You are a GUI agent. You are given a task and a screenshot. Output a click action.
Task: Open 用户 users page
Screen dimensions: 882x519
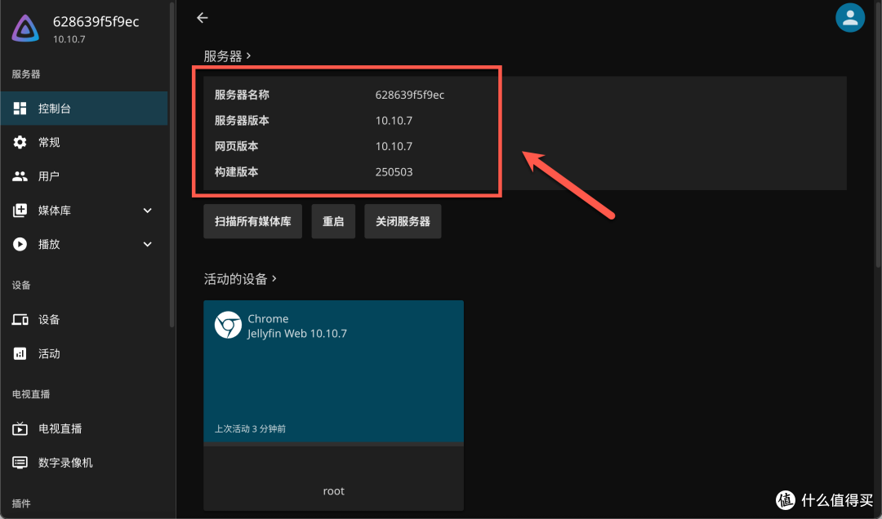(84, 176)
